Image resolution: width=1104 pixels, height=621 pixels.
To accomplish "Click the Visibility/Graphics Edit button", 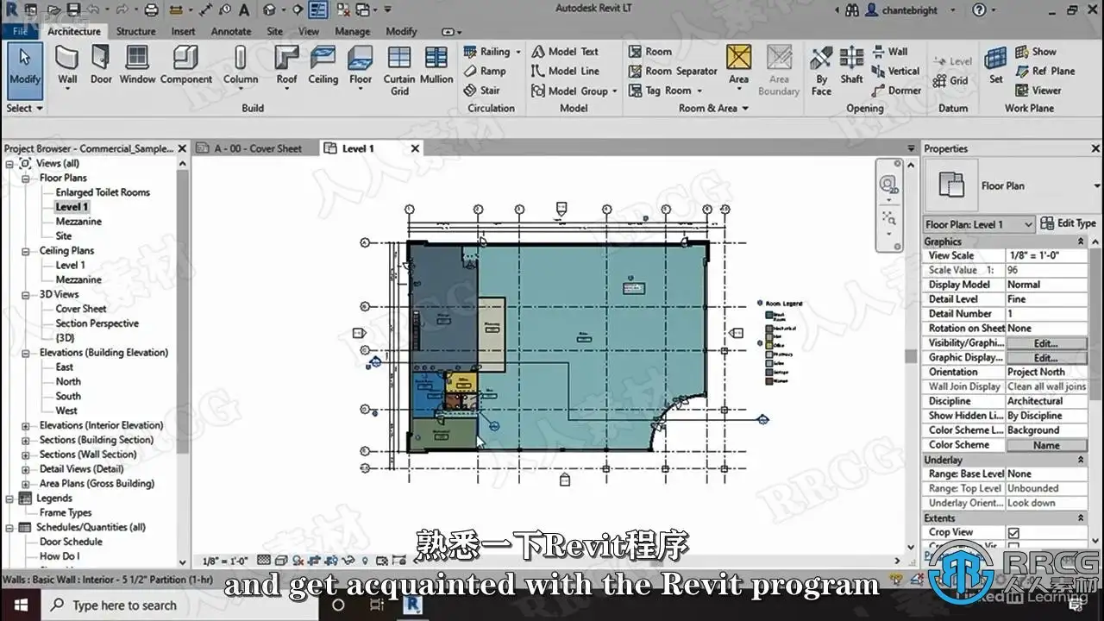I will [x=1046, y=343].
